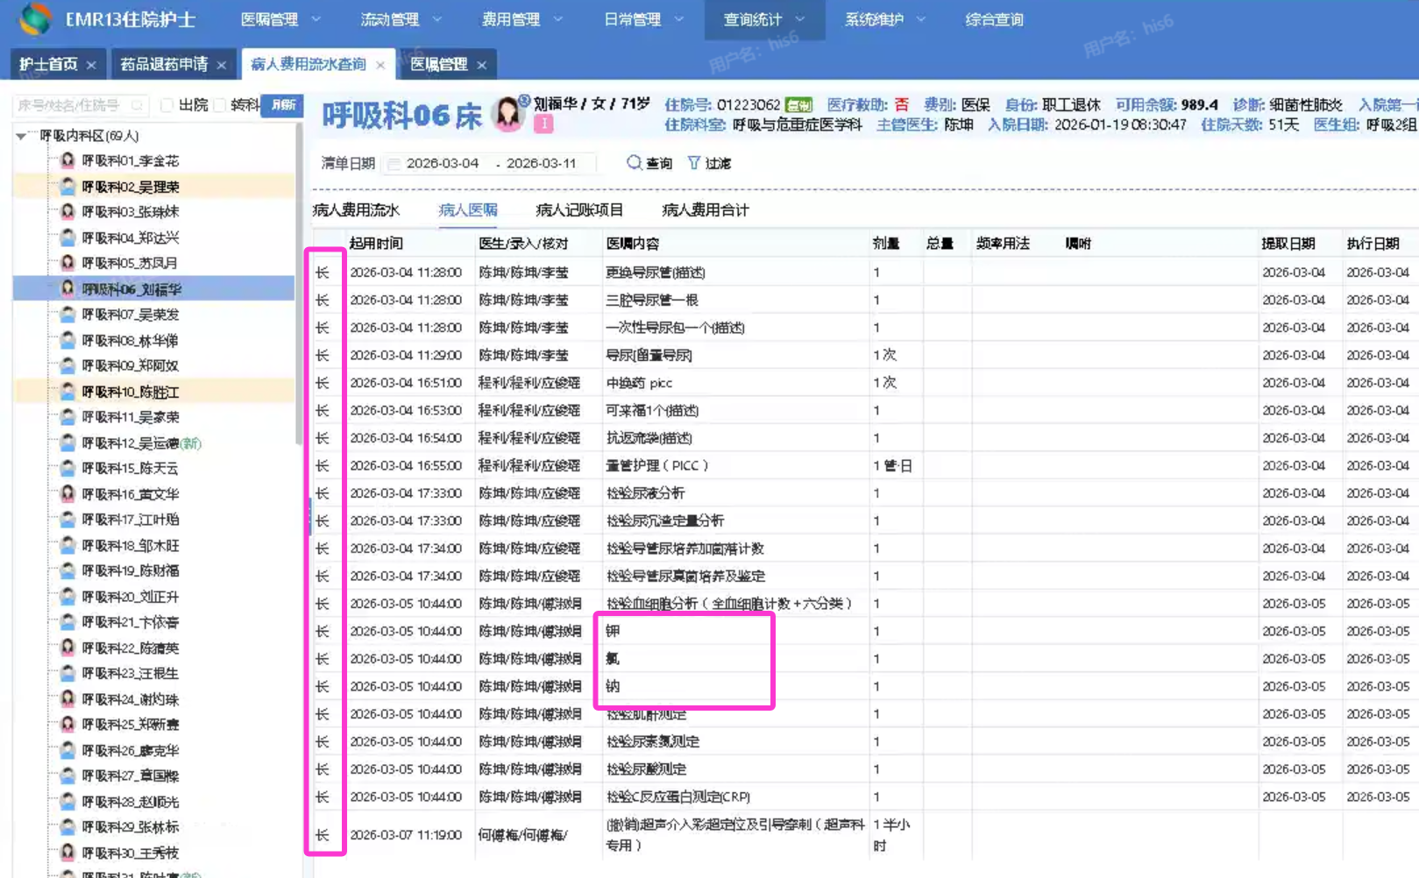Viewport: 1419px width, 878px height.
Task: Click the avatar icon for 呼吸科24_谢灼珠
Action: pyautogui.click(x=67, y=699)
